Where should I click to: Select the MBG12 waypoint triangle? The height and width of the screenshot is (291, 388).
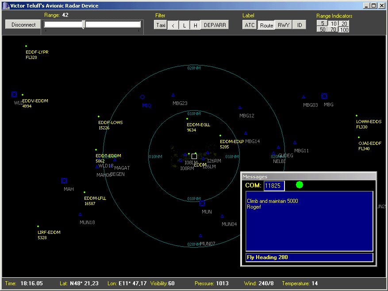(240, 108)
